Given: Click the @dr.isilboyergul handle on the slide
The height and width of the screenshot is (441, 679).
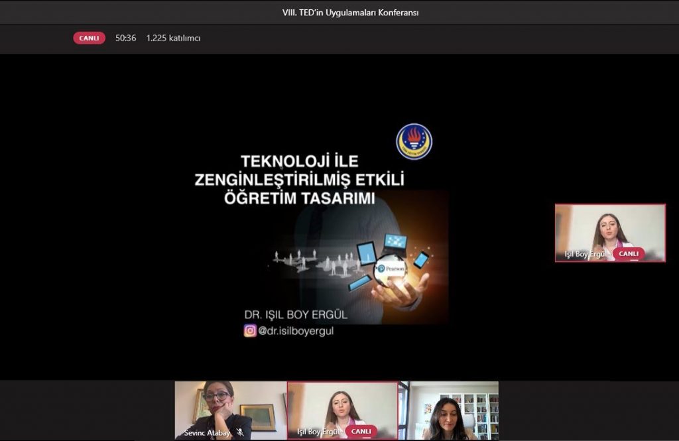Looking at the screenshot, I should click(296, 331).
